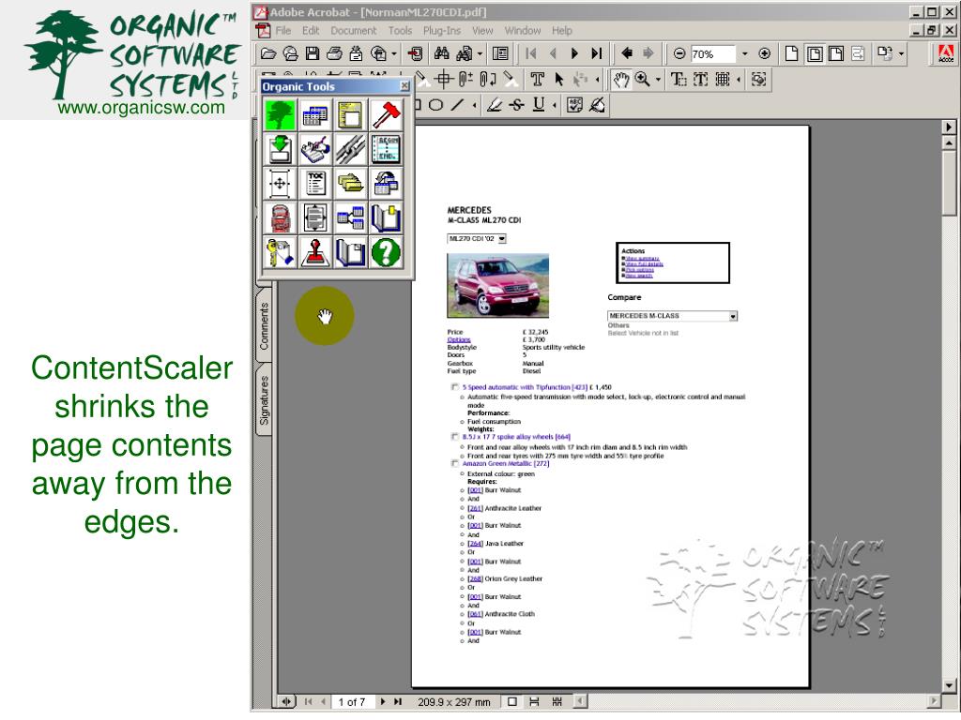This screenshot has width=961, height=720.
Task: Expand the underline markup tools arrow
Action: click(x=554, y=105)
